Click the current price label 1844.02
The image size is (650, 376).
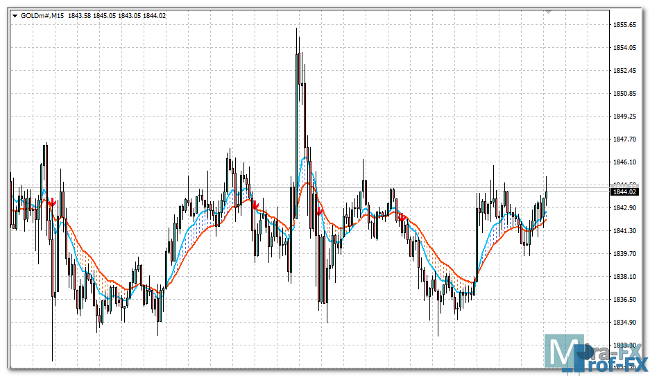[x=624, y=191]
